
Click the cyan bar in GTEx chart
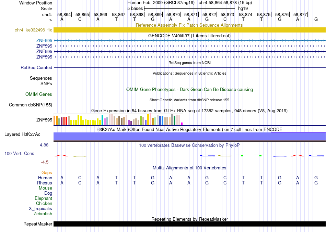[102, 120]
